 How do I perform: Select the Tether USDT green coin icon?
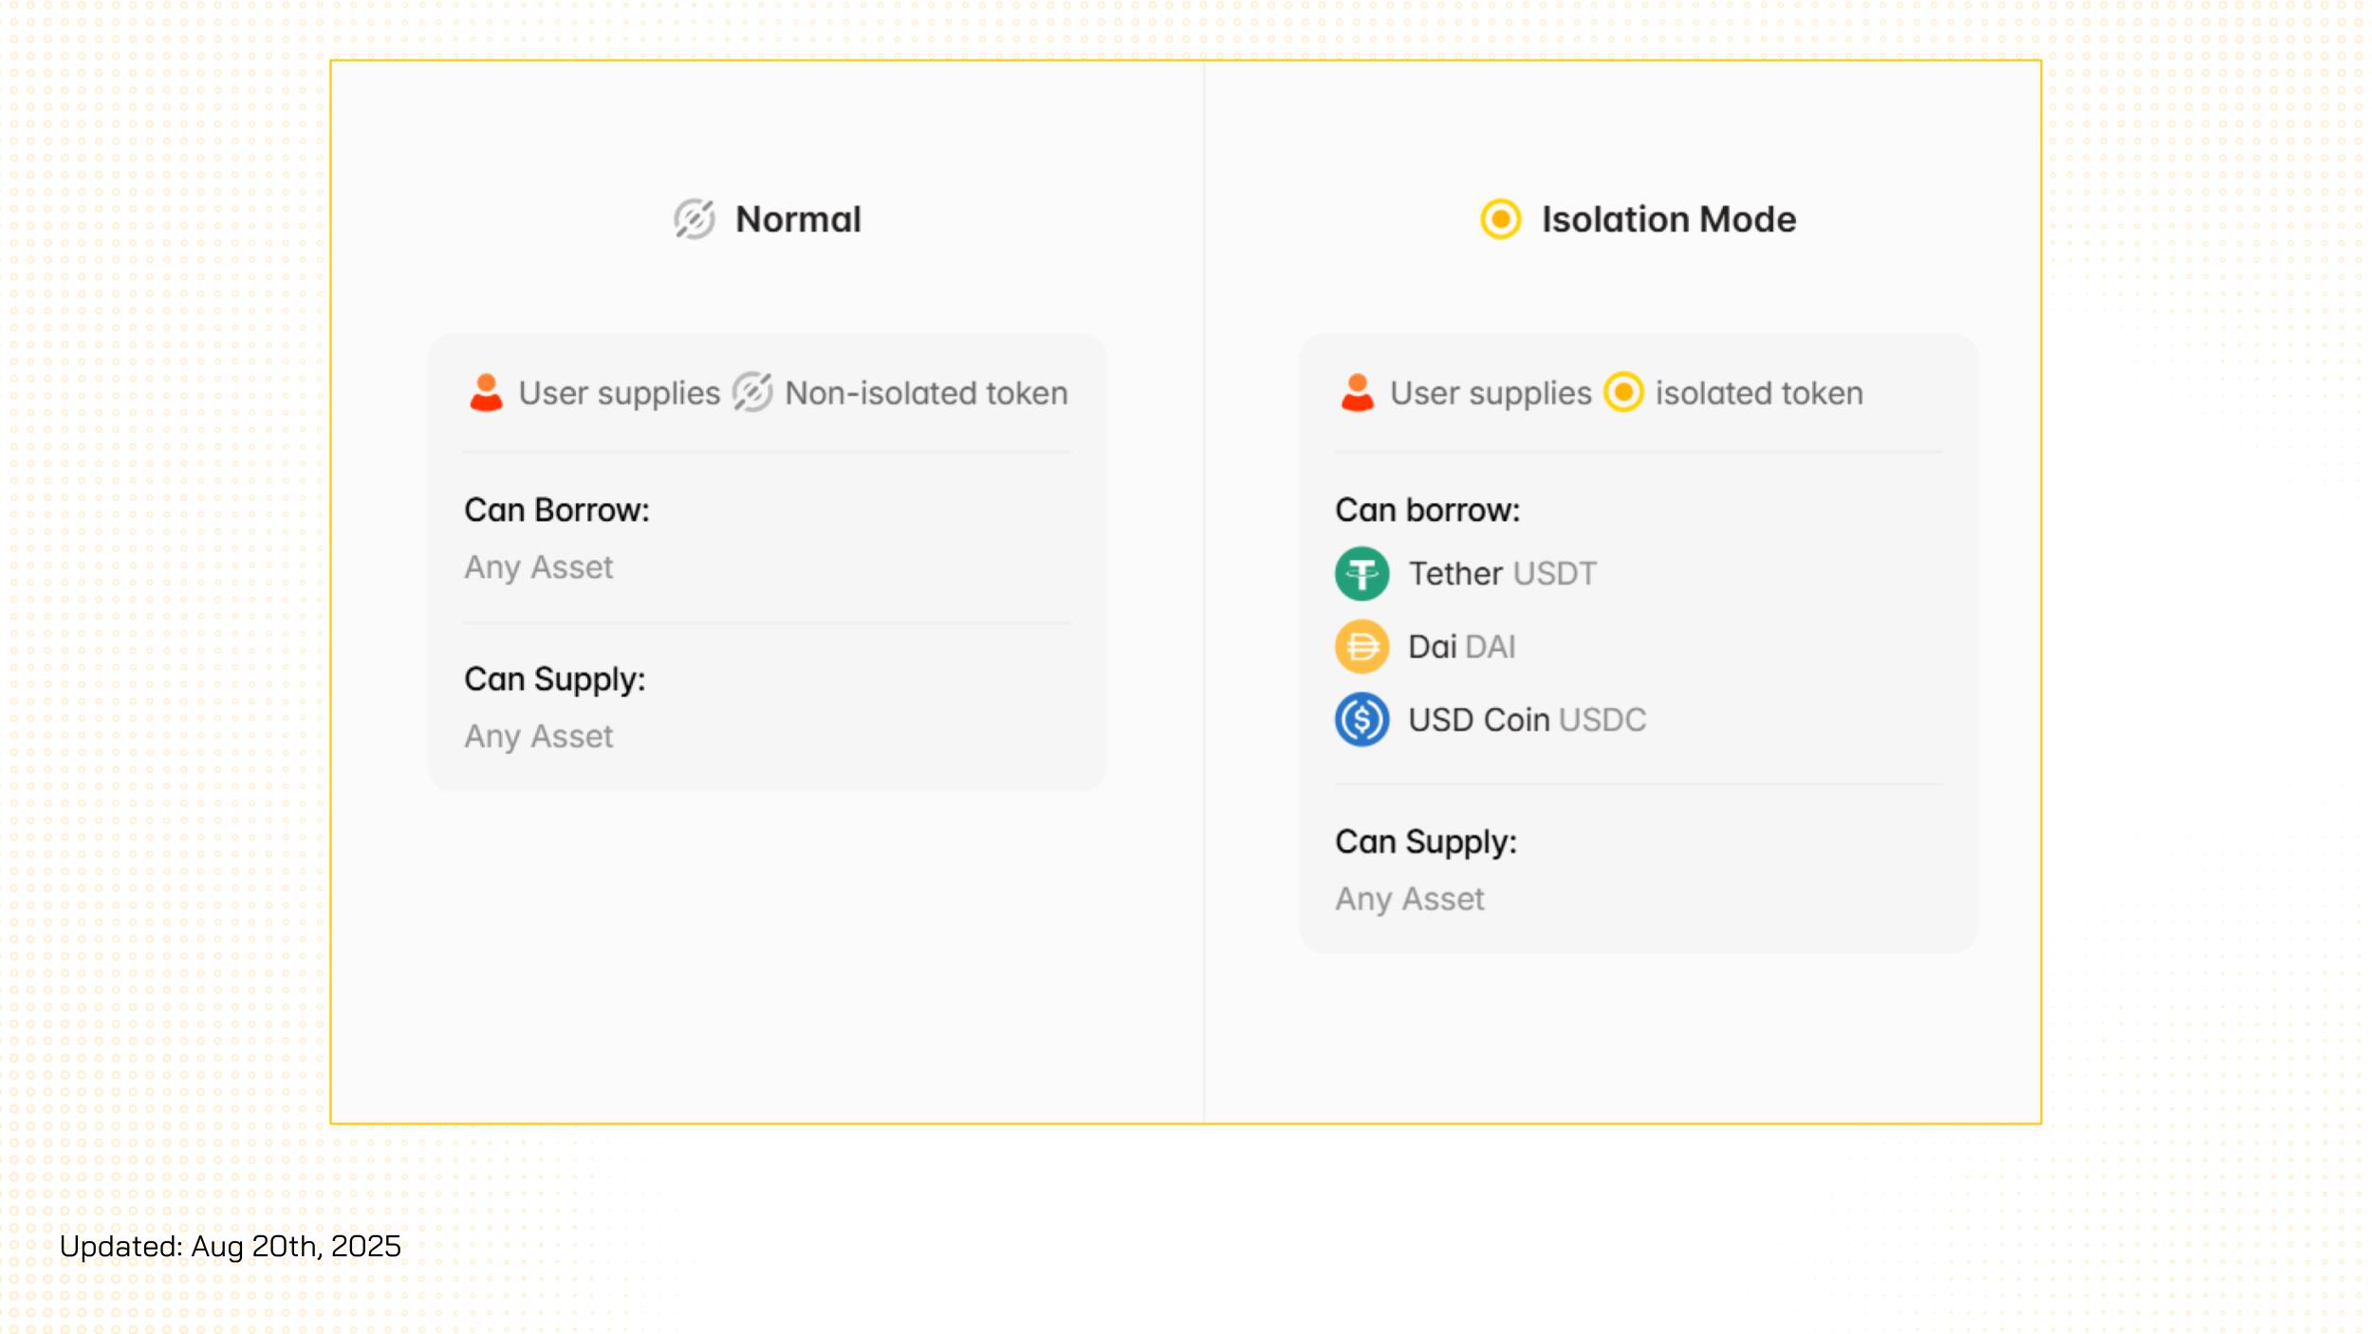pos(1362,574)
